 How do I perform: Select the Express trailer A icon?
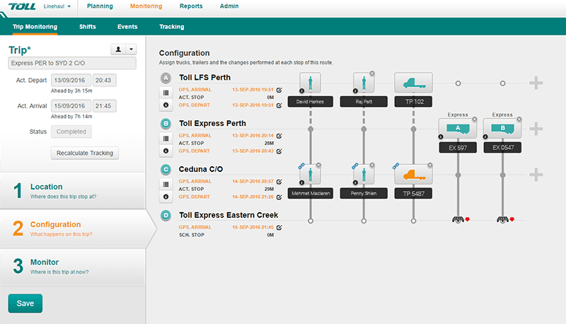point(458,129)
